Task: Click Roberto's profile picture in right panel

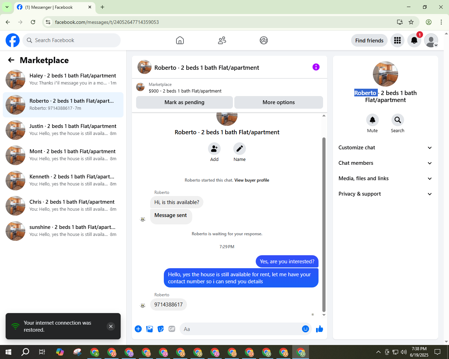Action: click(386, 74)
